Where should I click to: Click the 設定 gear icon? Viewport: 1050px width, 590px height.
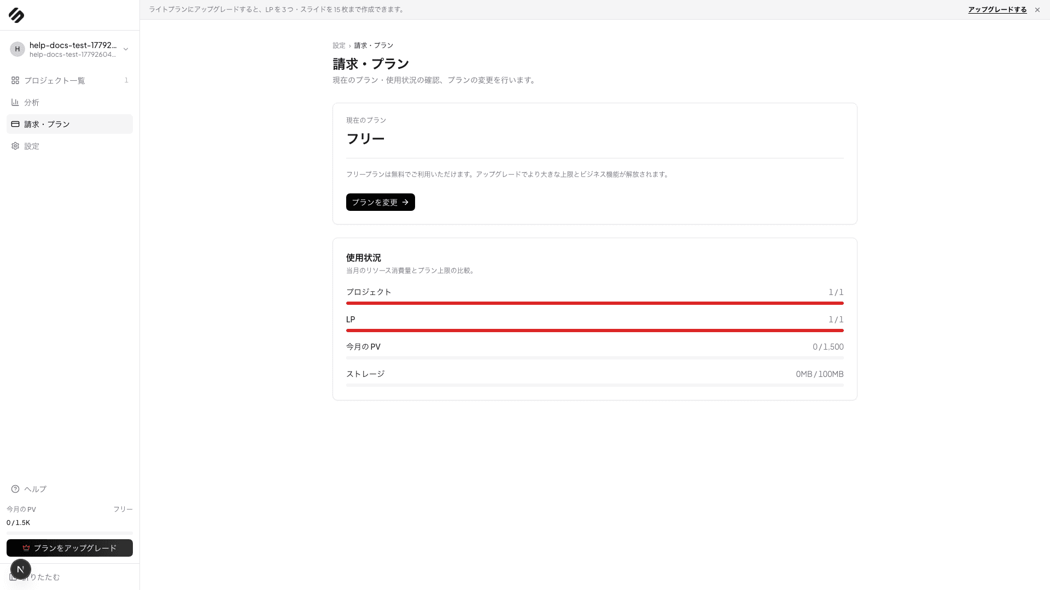tap(15, 146)
